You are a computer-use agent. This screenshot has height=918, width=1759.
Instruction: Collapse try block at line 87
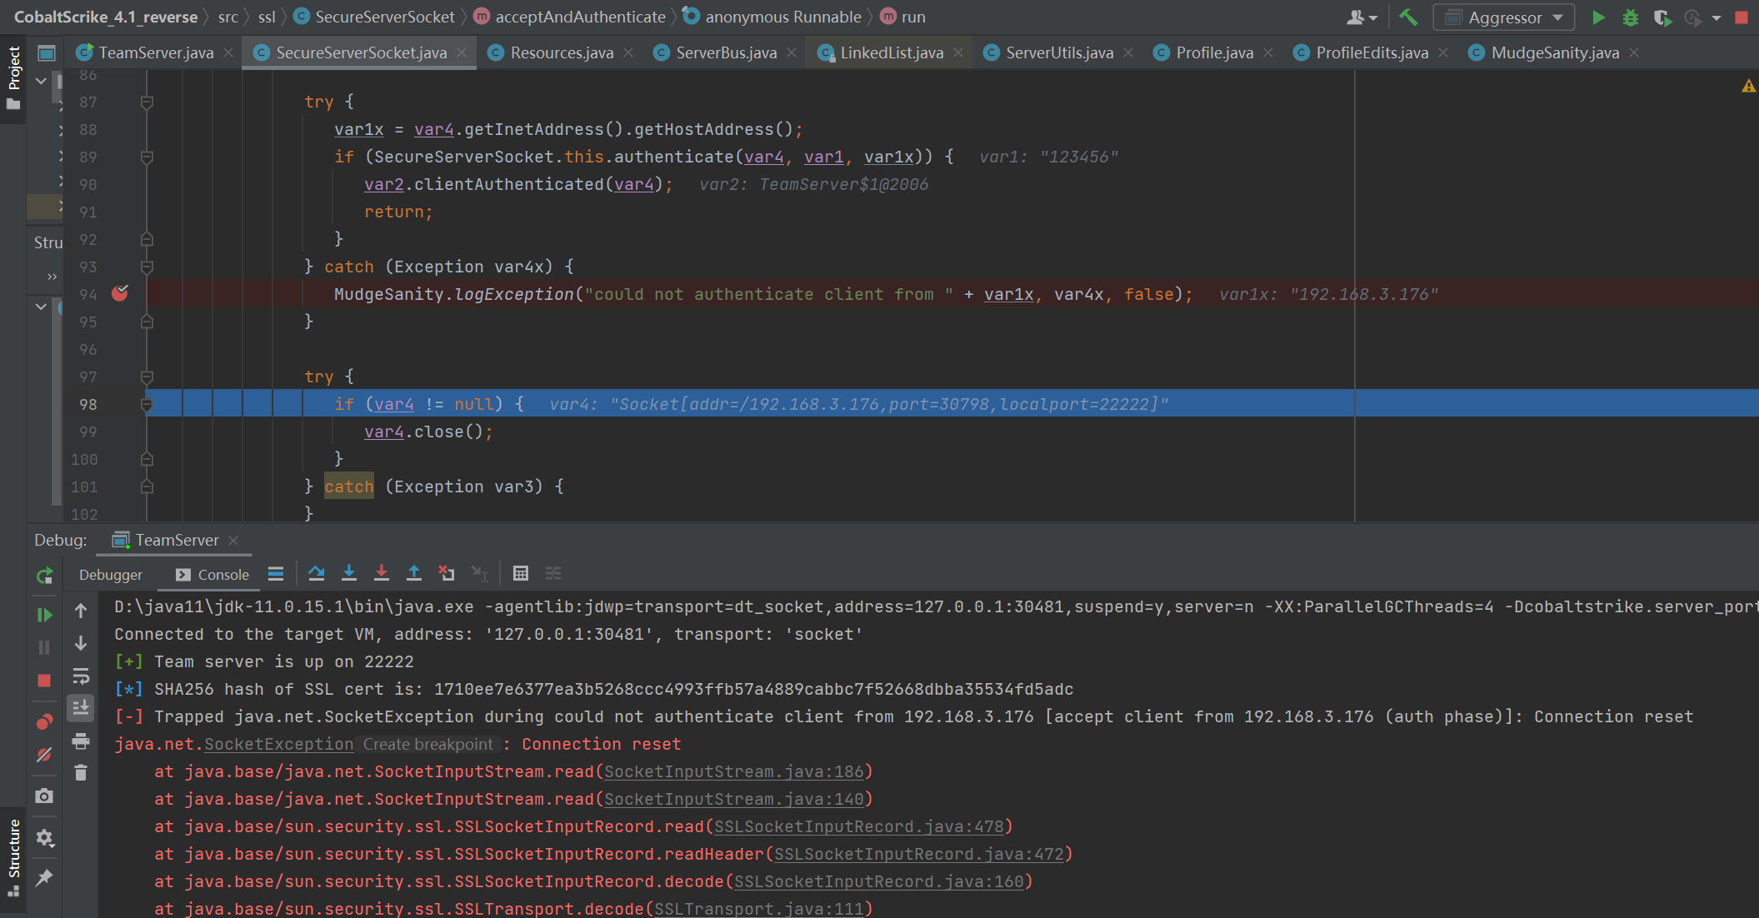pyautogui.click(x=147, y=102)
